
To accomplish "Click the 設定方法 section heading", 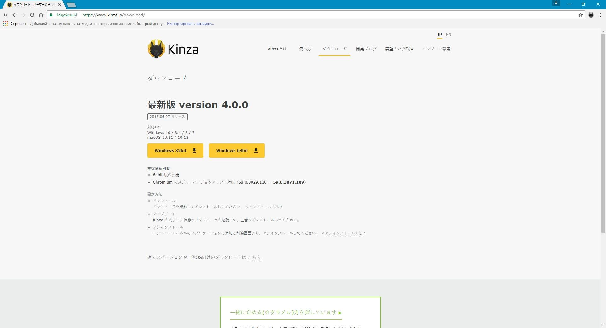I will click(155, 194).
